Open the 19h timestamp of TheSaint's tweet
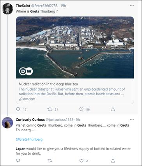The height and width of the screenshot is (166, 142). click(63, 6)
